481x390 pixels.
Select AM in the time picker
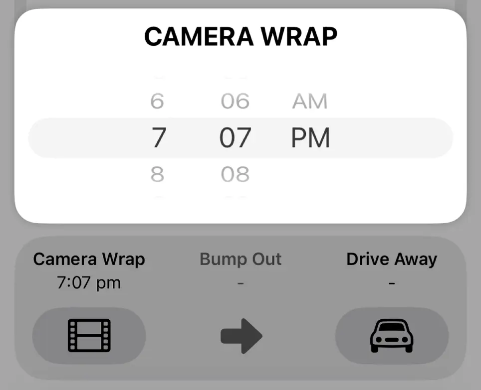pyautogui.click(x=310, y=101)
